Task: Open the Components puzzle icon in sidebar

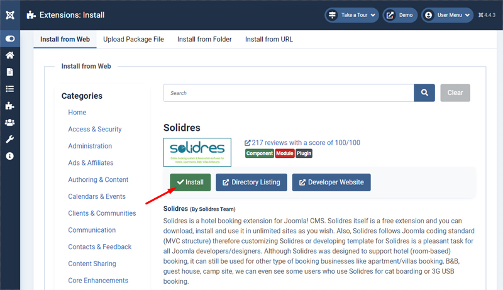Action: click(x=9, y=106)
